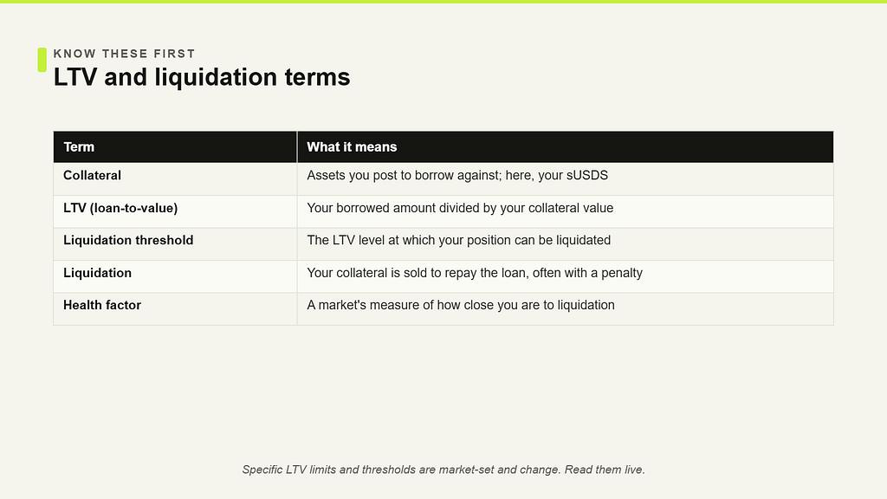This screenshot has height=499, width=887.
Task: Click the 'Health factor' term cell
Action: [x=175, y=309]
